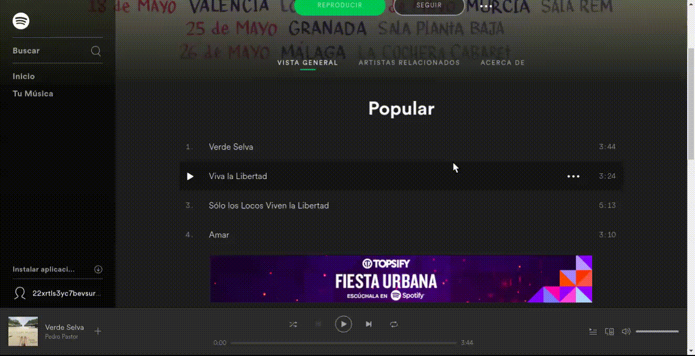
Task: Switch to the Artistas Relacionados tab
Action: coord(409,62)
